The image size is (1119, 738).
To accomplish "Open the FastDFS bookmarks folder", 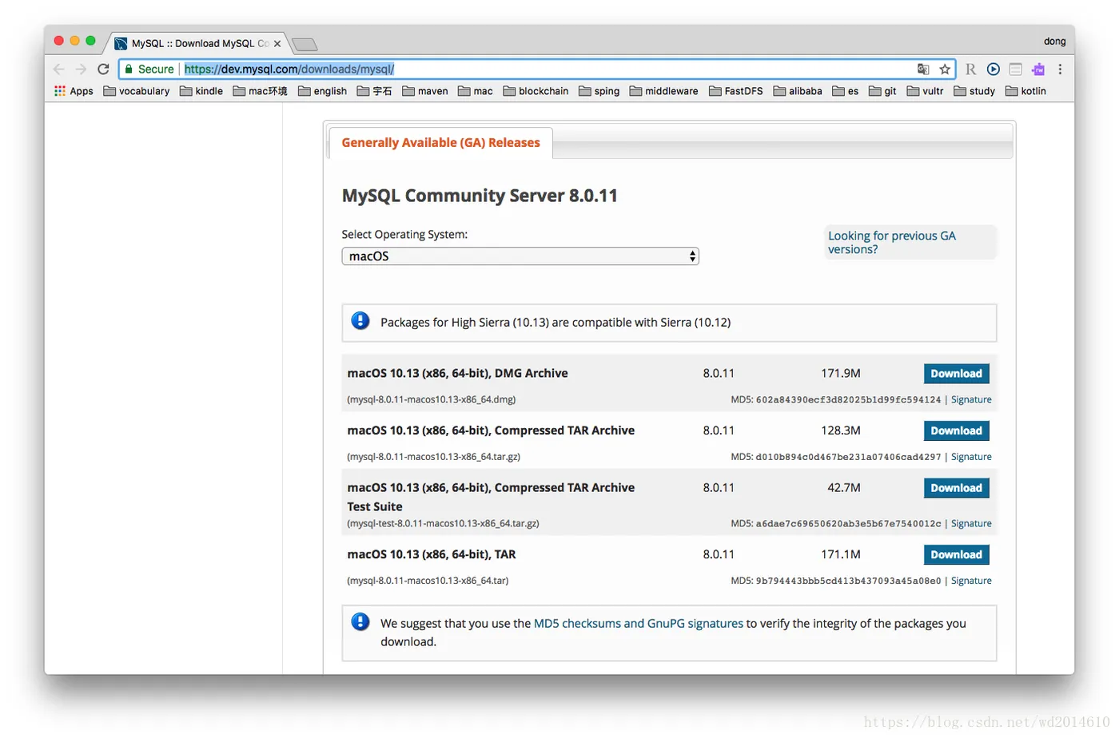I will (x=736, y=91).
